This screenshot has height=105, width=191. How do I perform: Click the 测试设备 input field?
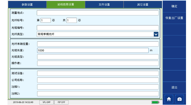pyautogui.click(x=98, y=73)
